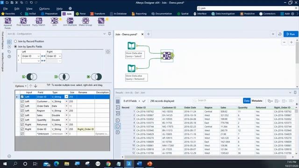This screenshot has height=168, width=299.
Task: Uncheck the Region field checkbox
Action: (22, 111)
